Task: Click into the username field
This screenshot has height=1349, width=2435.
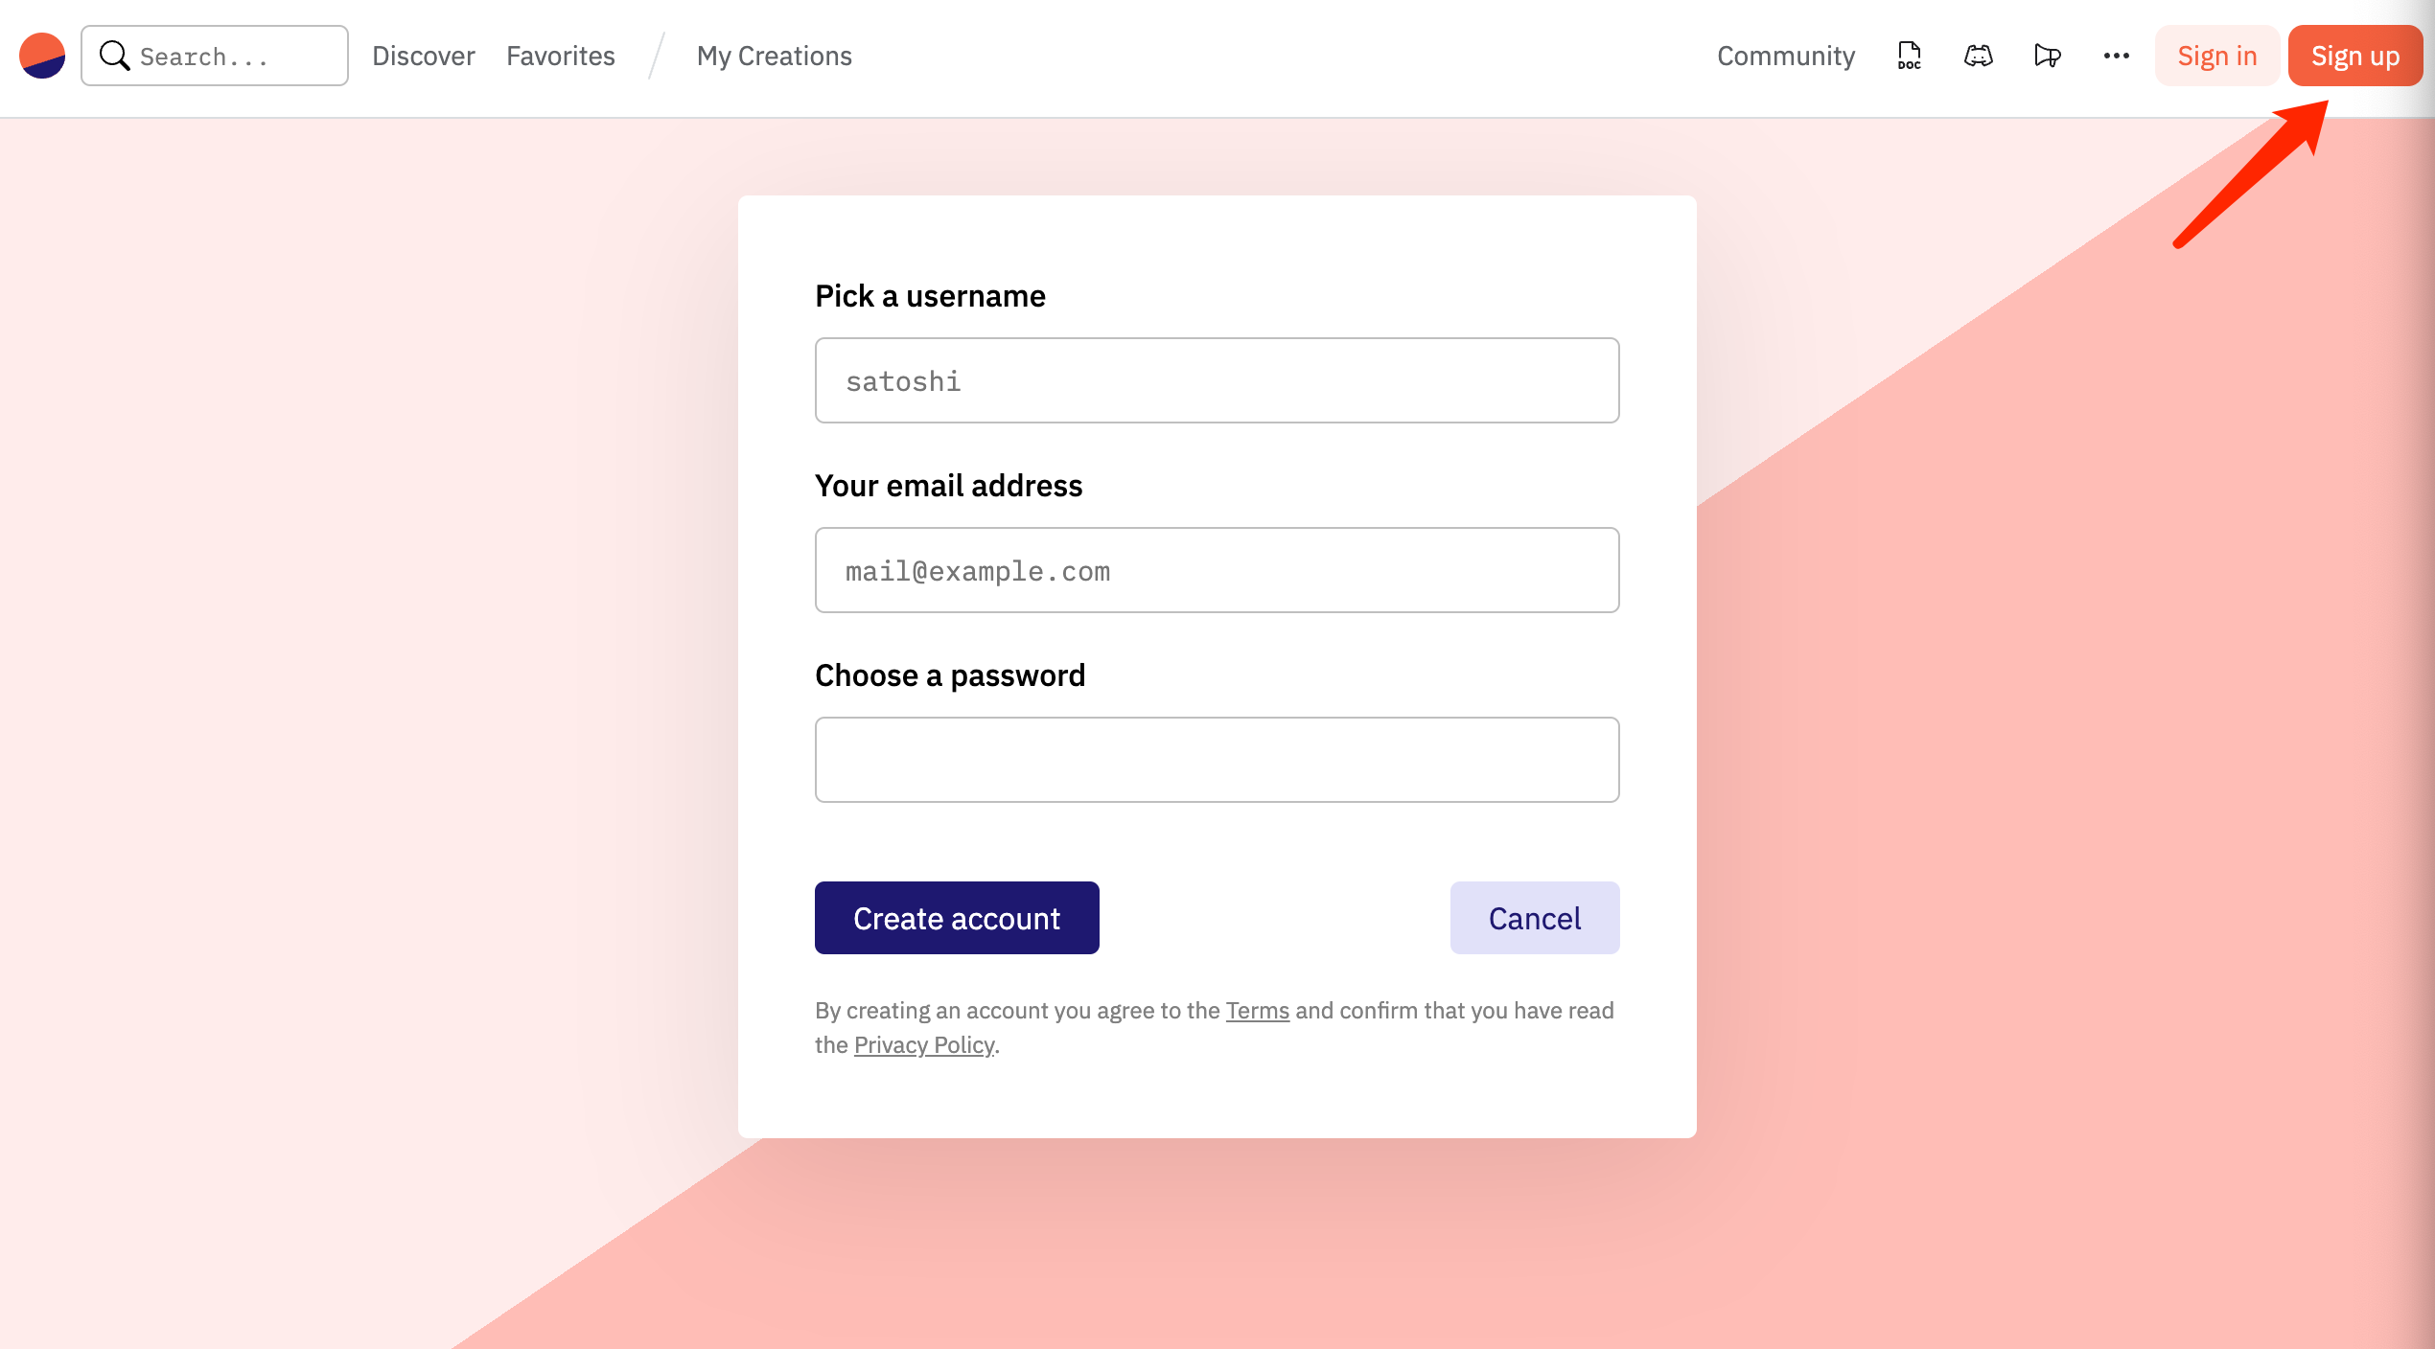Action: pos(1217,380)
